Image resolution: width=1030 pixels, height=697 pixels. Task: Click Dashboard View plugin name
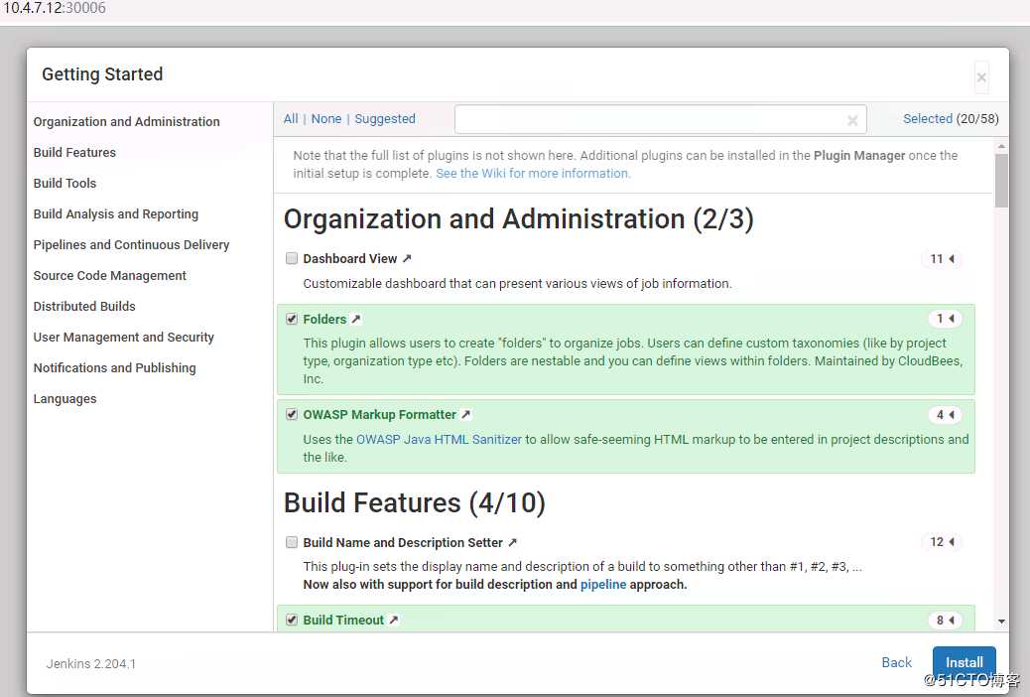(350, 258)
